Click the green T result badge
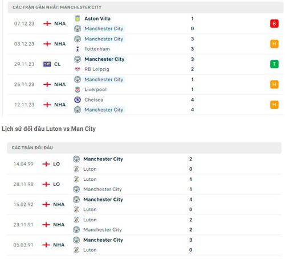 click(x=274, y=64)
